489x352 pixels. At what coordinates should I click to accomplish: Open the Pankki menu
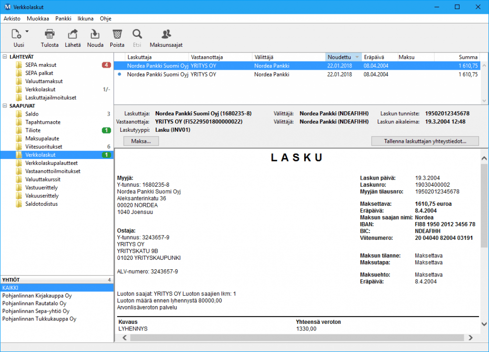[63, 19]
